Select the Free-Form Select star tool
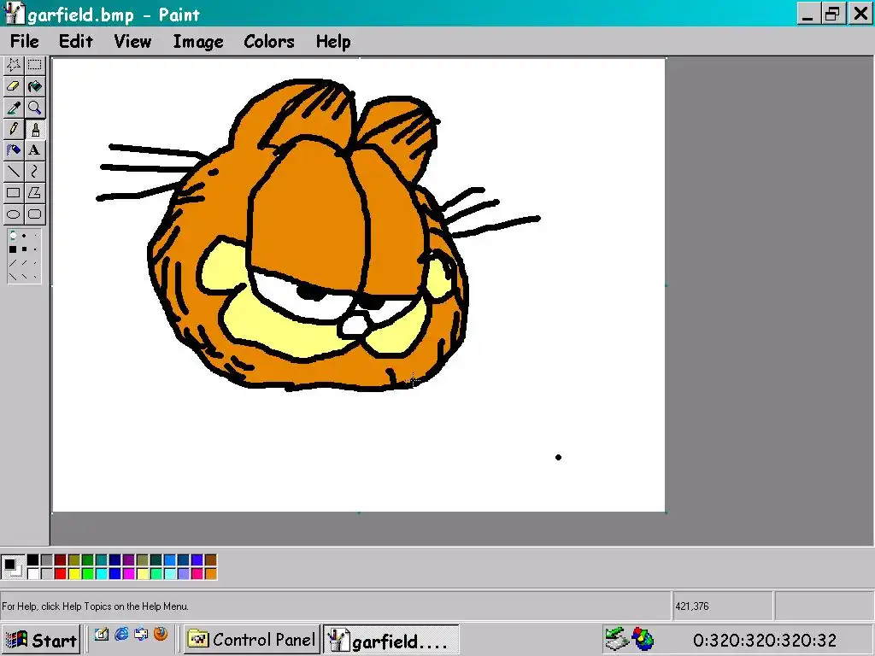Screen dimensions: 875x656 coord(14,65)
